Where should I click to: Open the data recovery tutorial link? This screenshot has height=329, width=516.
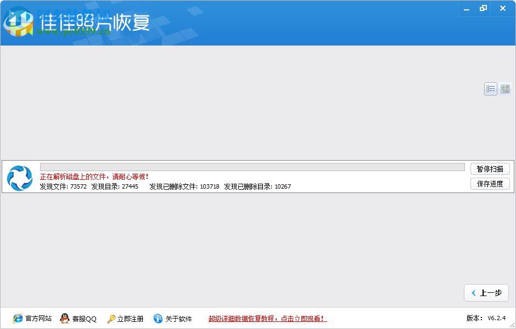(x=267, y=319)
